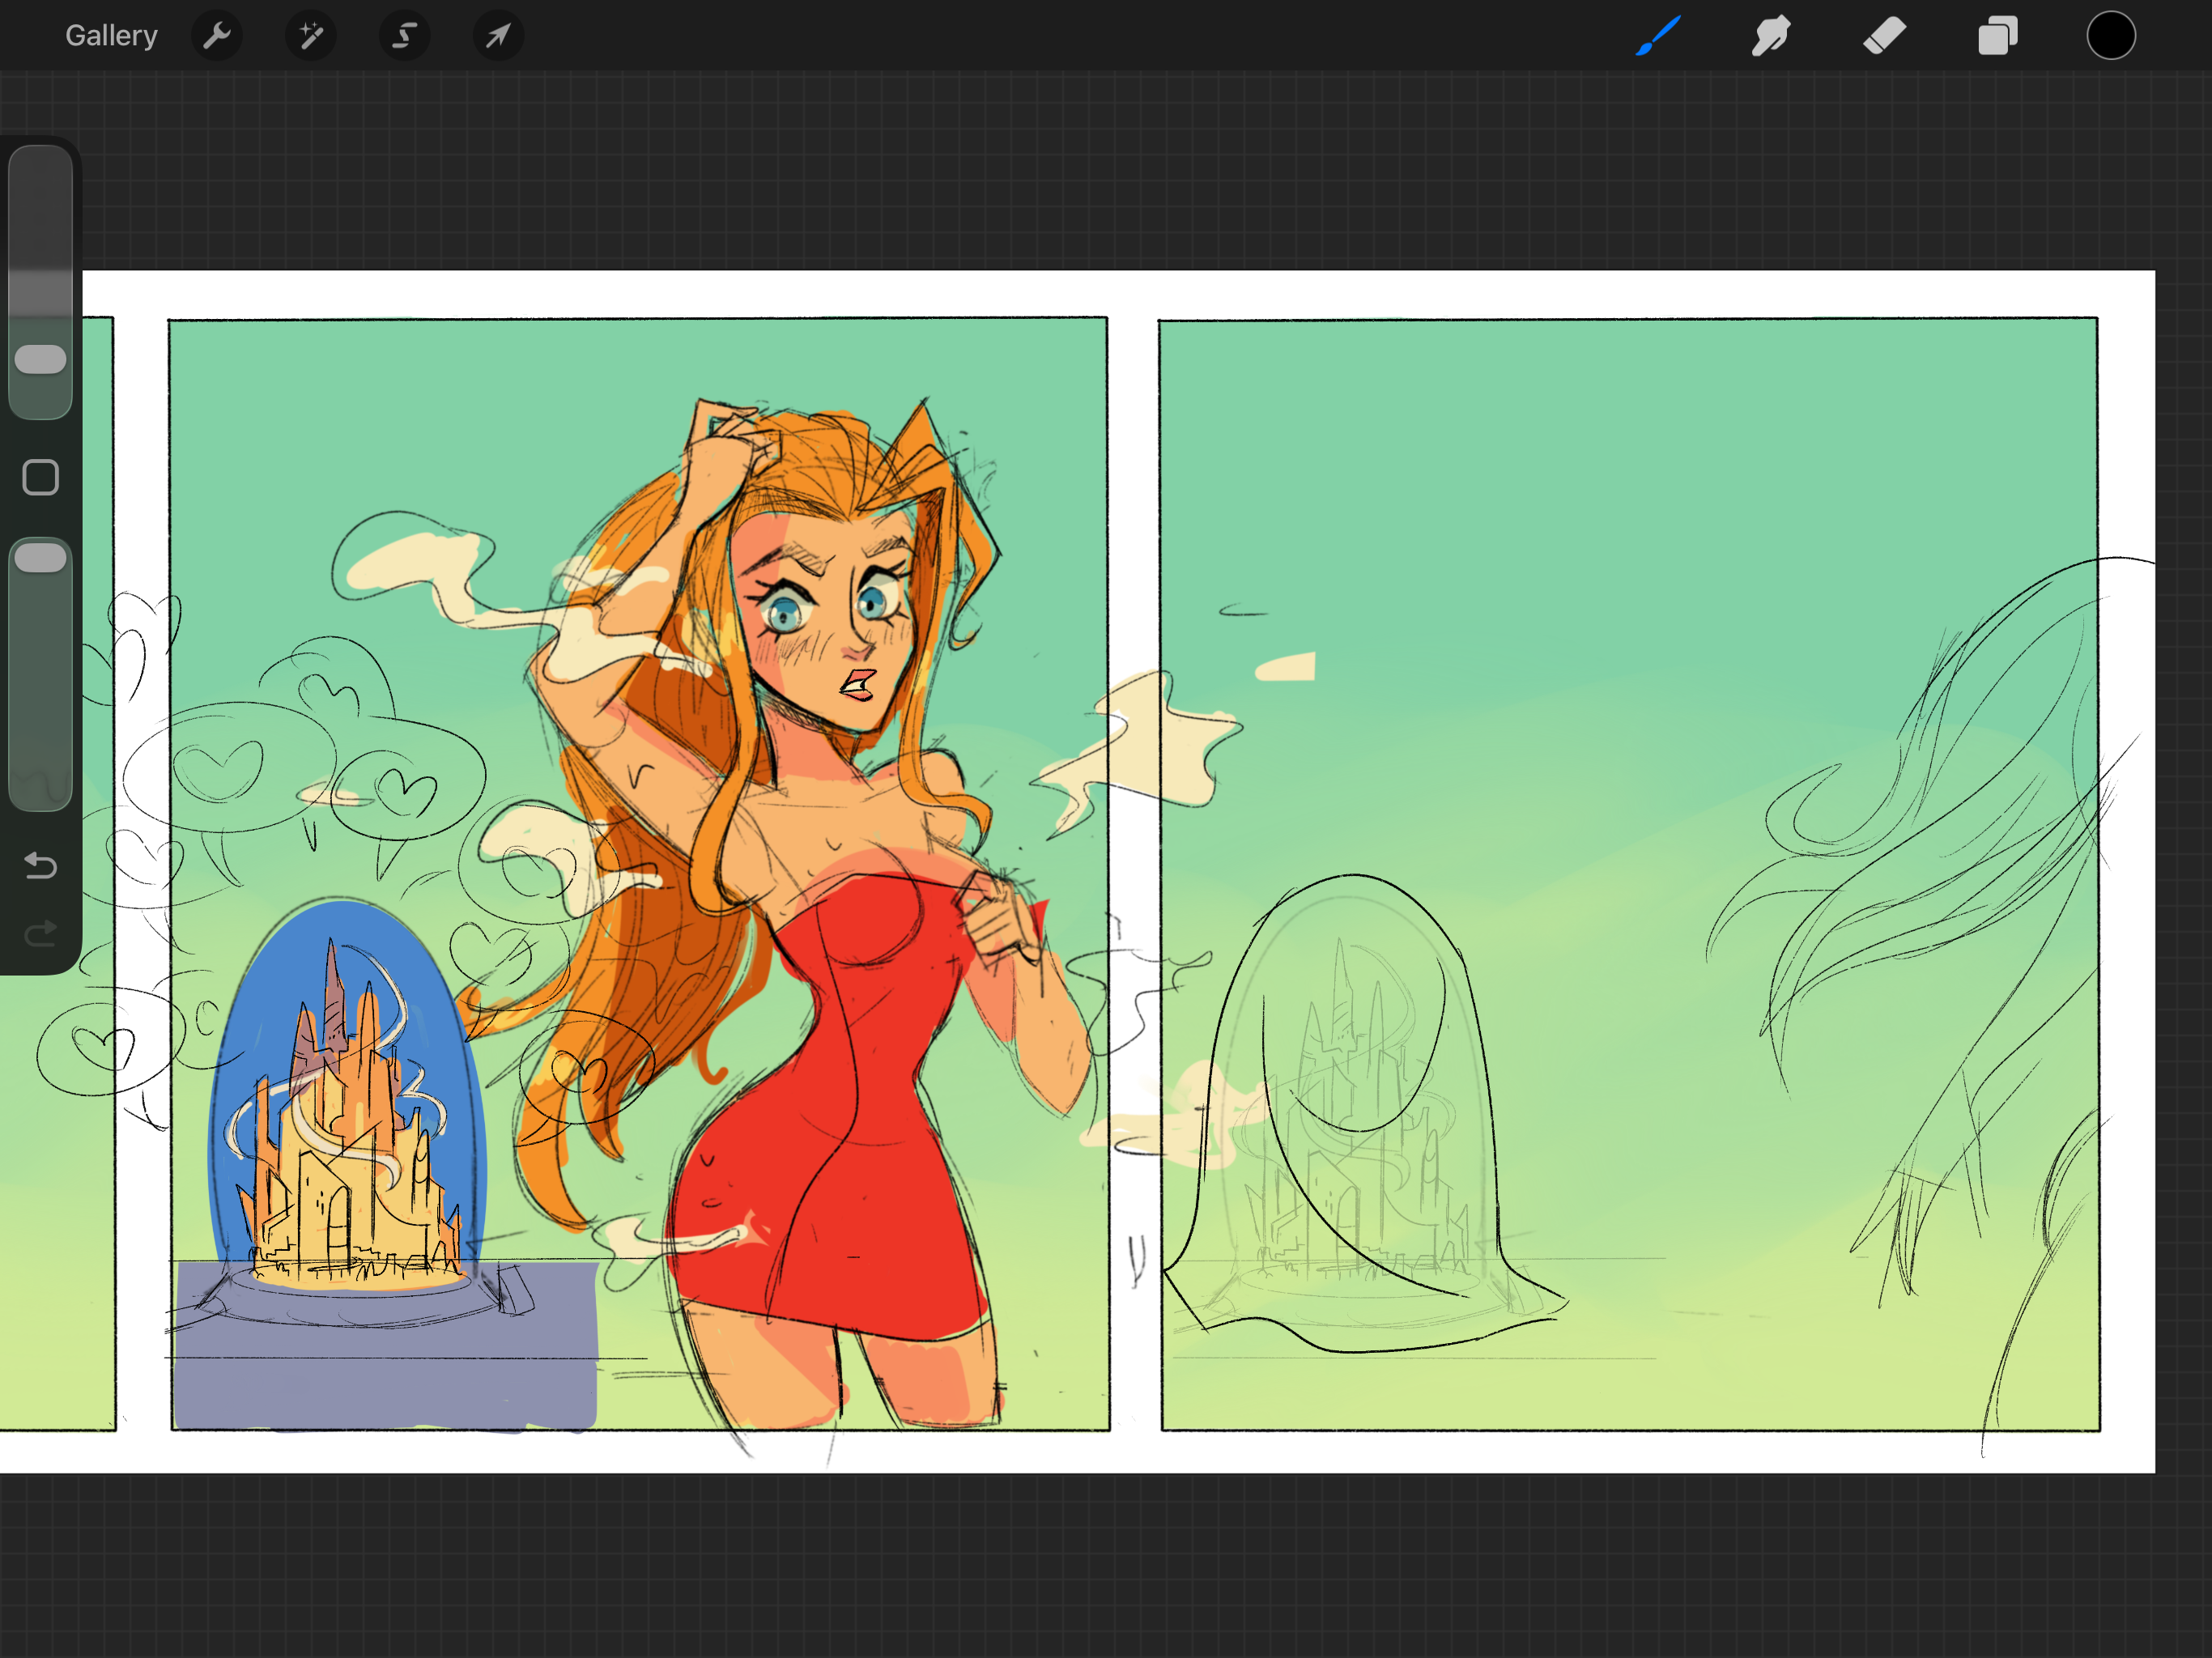
Task: Activate the Transform arrow tool
Action: (x=497, y=36)
